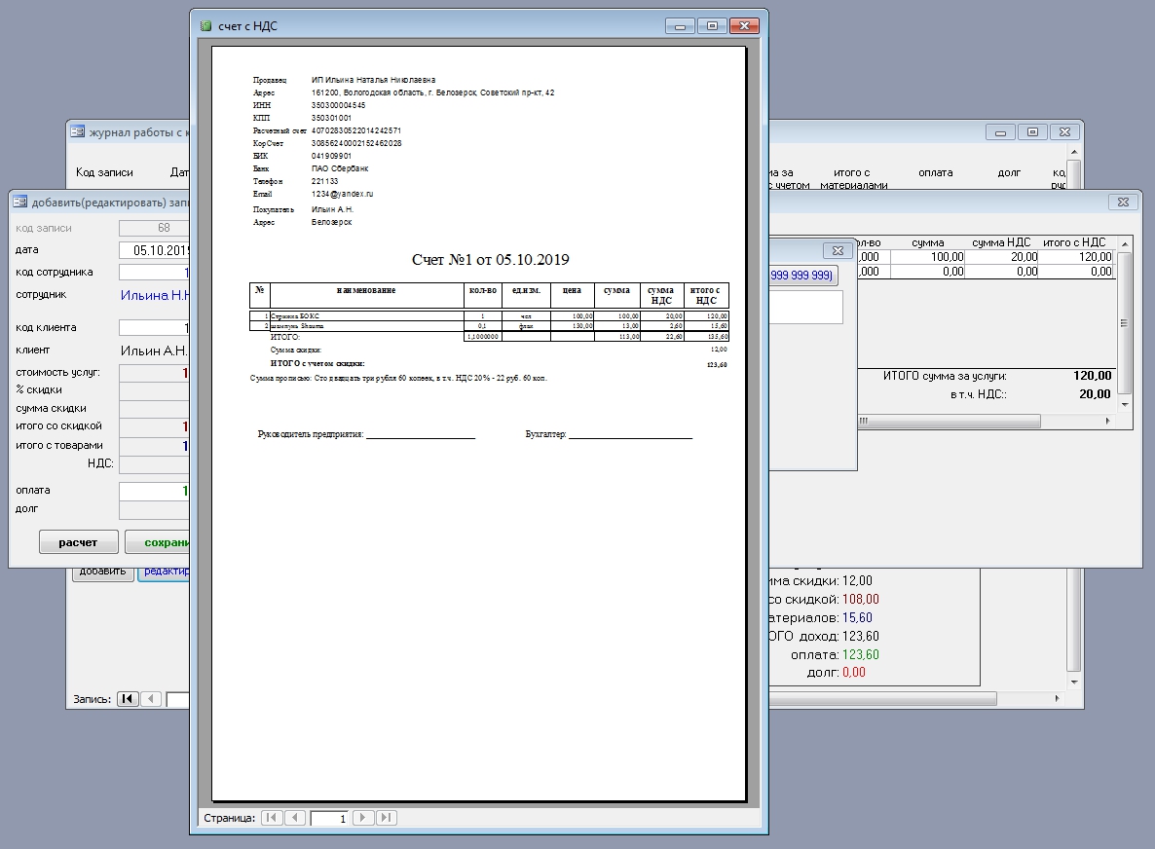Click the сумма НДС column header

click(x=1001, y=242)
